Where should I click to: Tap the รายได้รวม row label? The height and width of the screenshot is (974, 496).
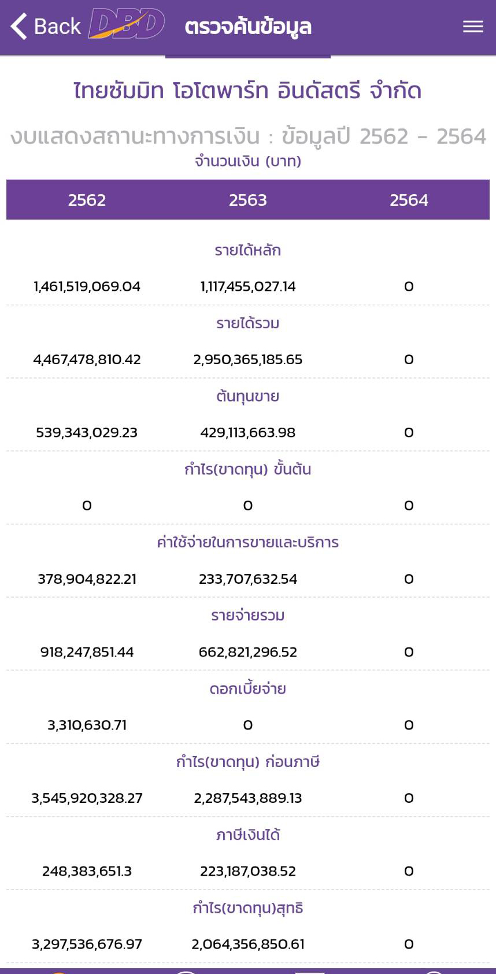click(x=248, y=323)
